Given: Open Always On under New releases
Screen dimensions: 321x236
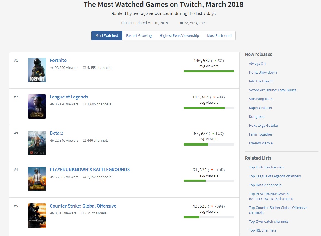Looking at the screenshot, I should coord(257,64).
